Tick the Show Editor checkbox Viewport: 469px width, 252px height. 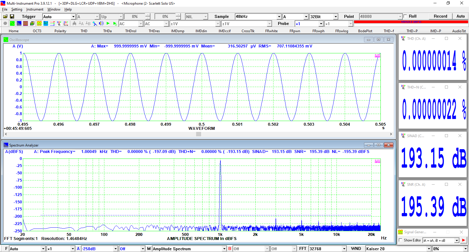[401, 240]
